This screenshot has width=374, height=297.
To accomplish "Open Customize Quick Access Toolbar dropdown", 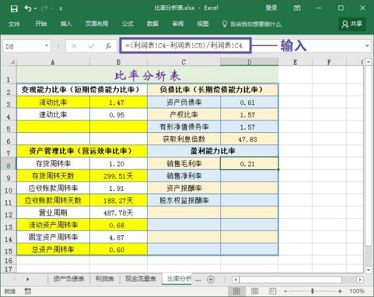I will click(x=61, y=9).
